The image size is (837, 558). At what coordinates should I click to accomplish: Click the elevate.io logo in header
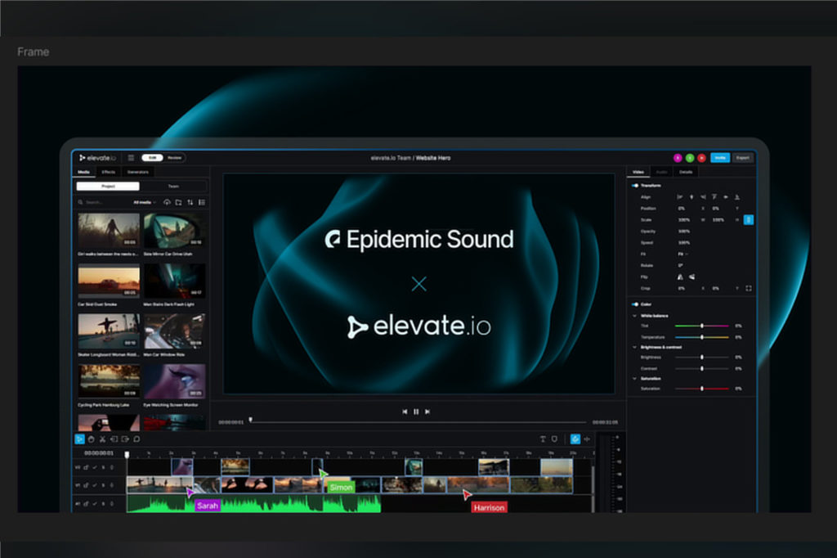coord(98,158)
